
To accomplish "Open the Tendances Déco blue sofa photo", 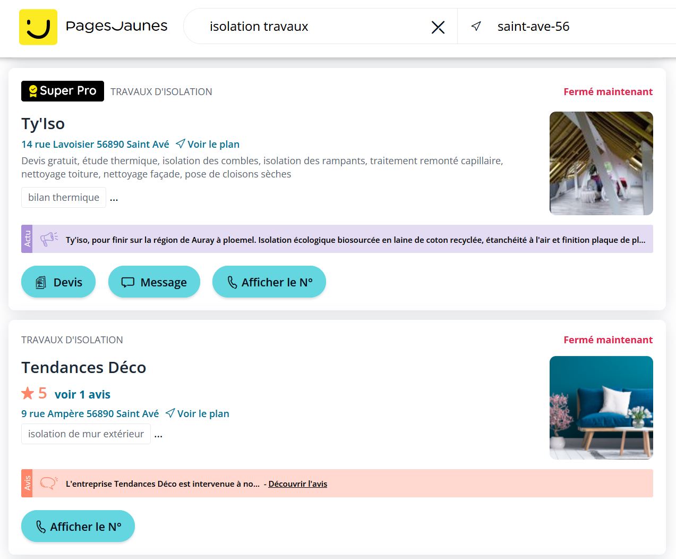I will pos(601,408).
